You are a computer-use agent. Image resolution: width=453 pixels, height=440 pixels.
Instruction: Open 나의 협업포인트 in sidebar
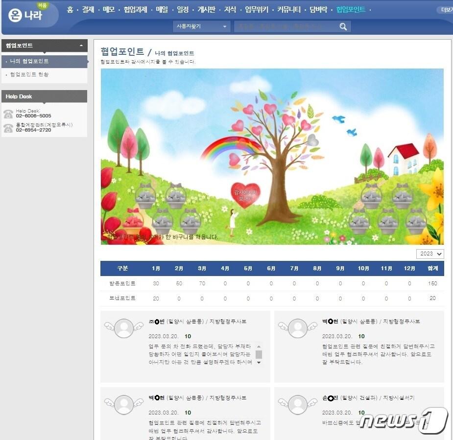click(29, 61)
